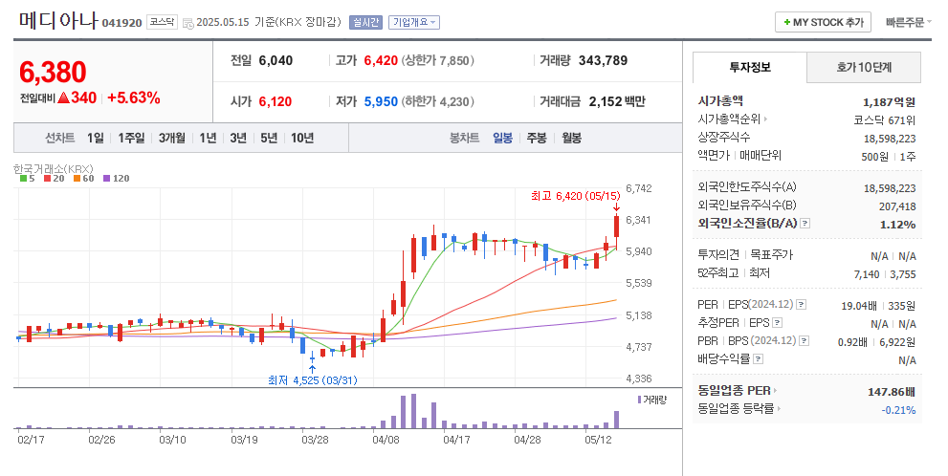Image resolution: width=948 pixels, height=476 pixels.
Task: Open the 빠른주문 dropdown
Action: point(908,22)
